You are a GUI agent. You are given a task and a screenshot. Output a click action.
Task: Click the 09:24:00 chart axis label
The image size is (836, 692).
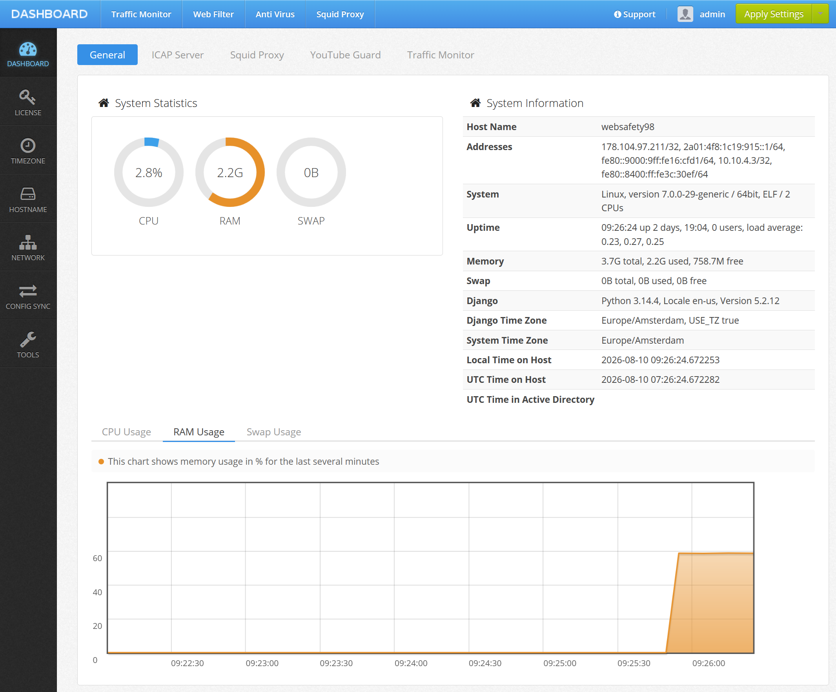point(411,663)
